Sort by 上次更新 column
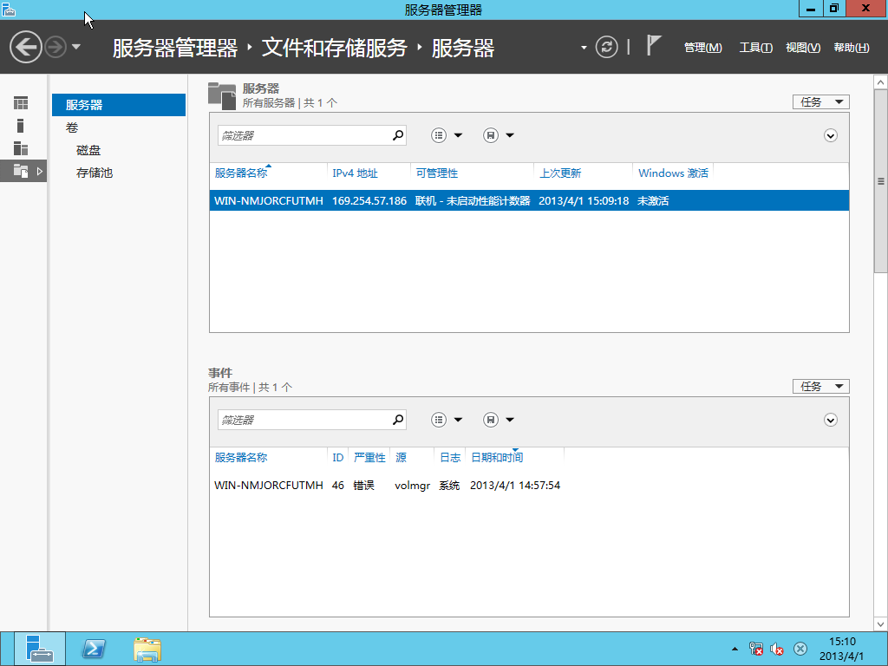The height and width of the screenshot is (666, 888). [x=560, y=173]
